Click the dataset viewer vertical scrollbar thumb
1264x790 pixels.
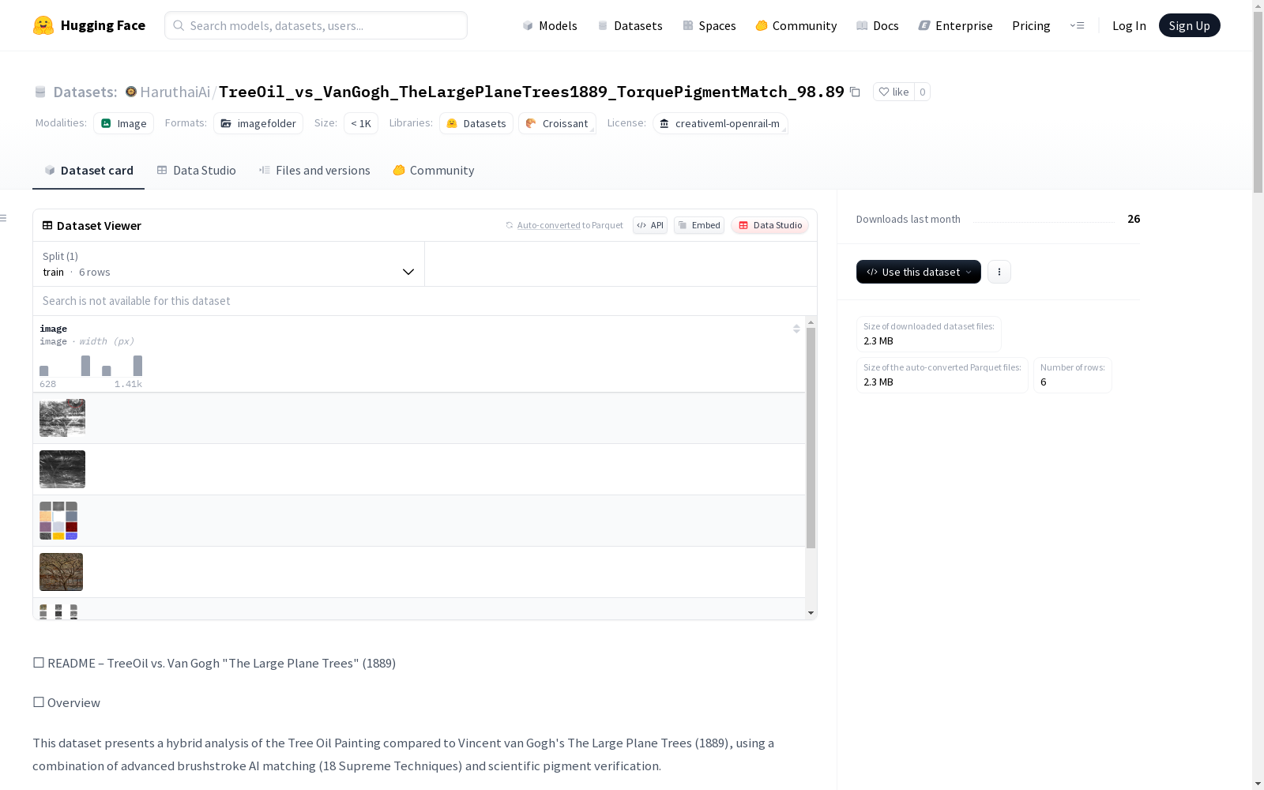[x=811, y=438]
